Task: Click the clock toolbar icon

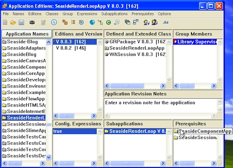Action: pyautogui.click(x=54, y=22)
